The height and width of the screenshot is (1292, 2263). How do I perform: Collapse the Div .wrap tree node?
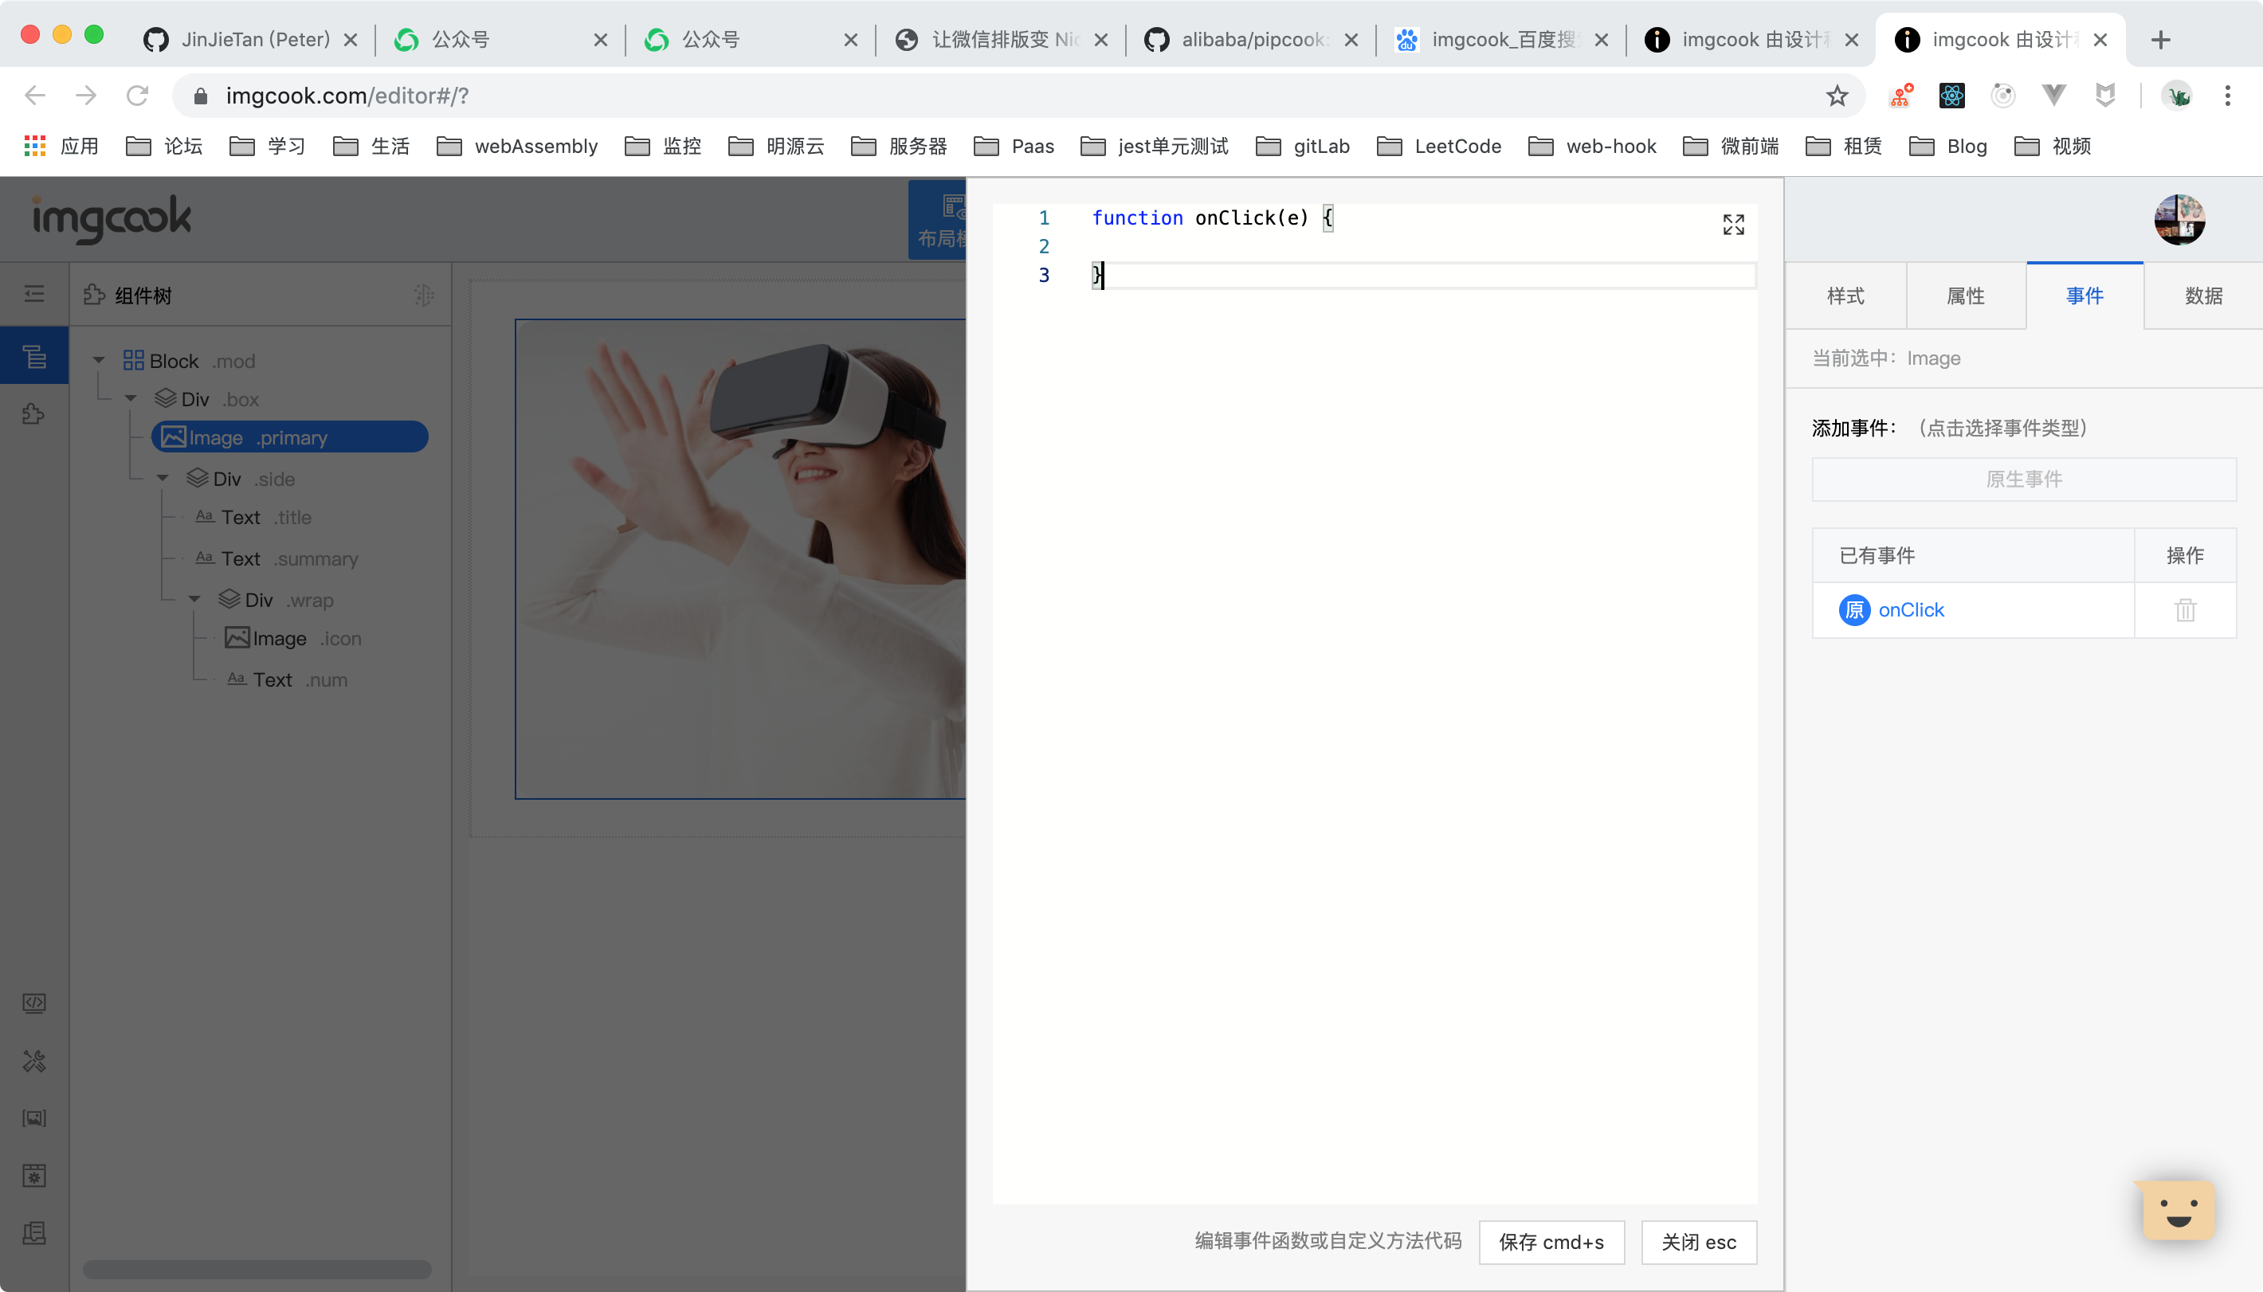pos(194,600)
